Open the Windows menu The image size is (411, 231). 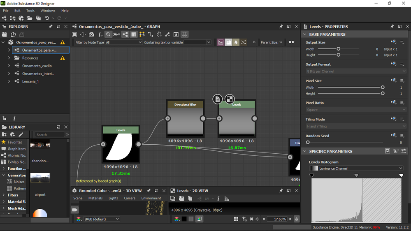click(48, 11)
